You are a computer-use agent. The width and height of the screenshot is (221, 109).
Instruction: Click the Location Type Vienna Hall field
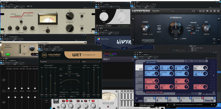[x=210, y=100]
